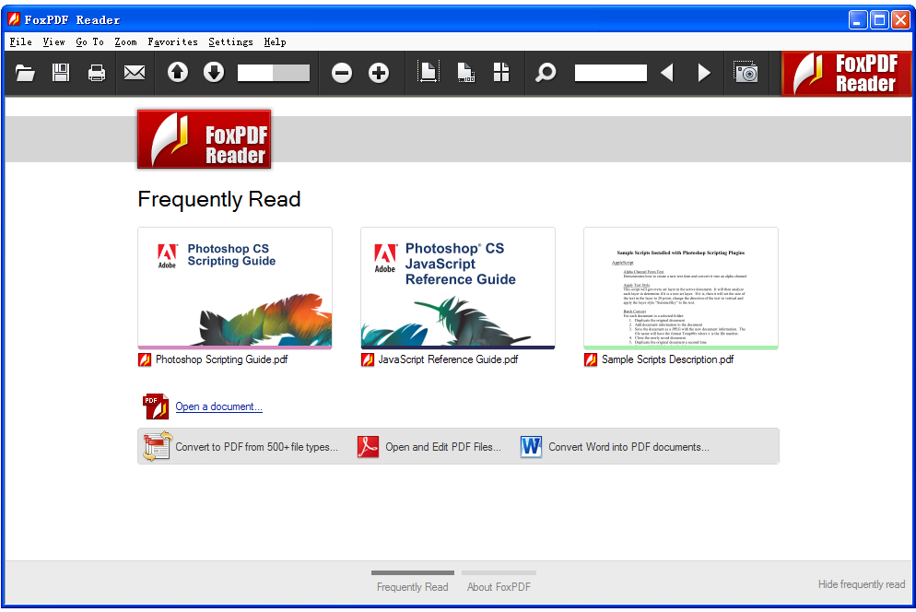Zoom in using the plus icon
Screen dimensions: 916x612
coord(379,73)
